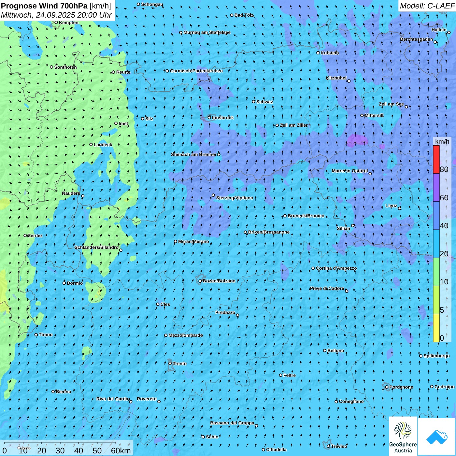Select the Bassano del Grappa label
Viewport: 456px width, 456px height.
pyautogui.click(x=232, y=423)
